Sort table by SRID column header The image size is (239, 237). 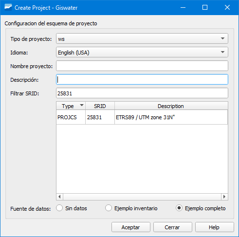tap(100, 106)
